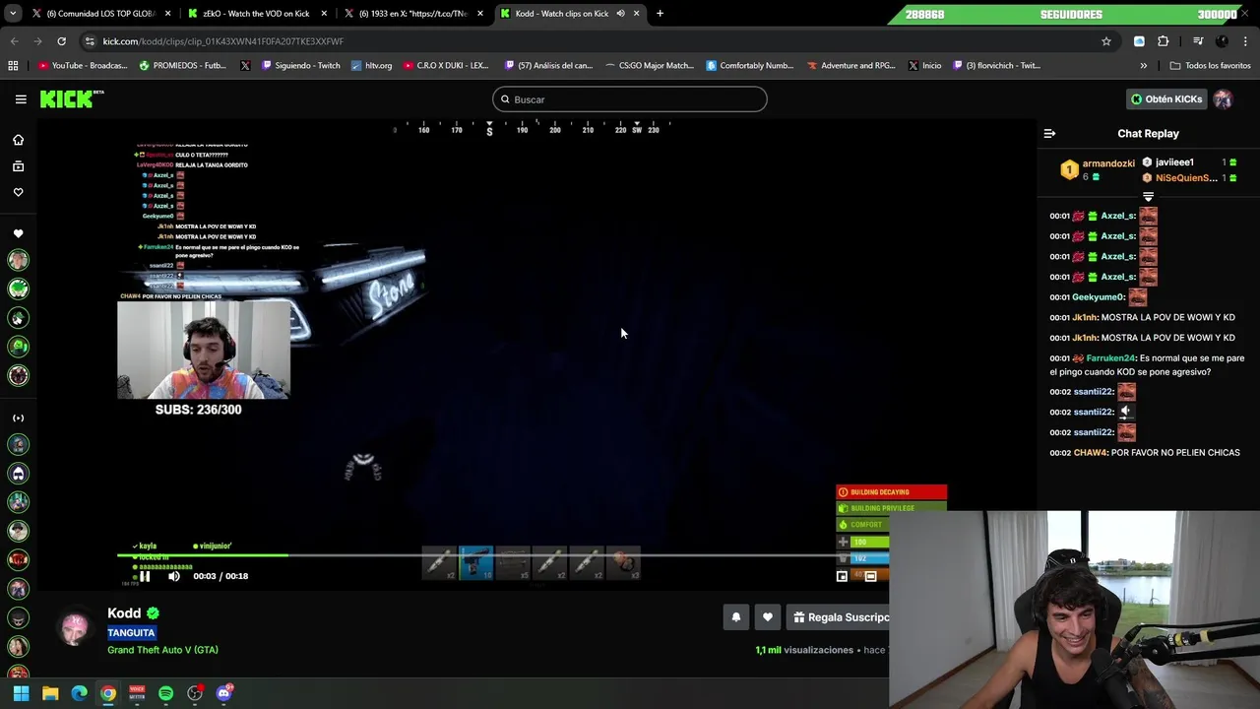The width and height of the screenshot is (1260, 709).
Task: Open PROMIEDOS Futb... bookmark
Action: (x=183, y=66)
